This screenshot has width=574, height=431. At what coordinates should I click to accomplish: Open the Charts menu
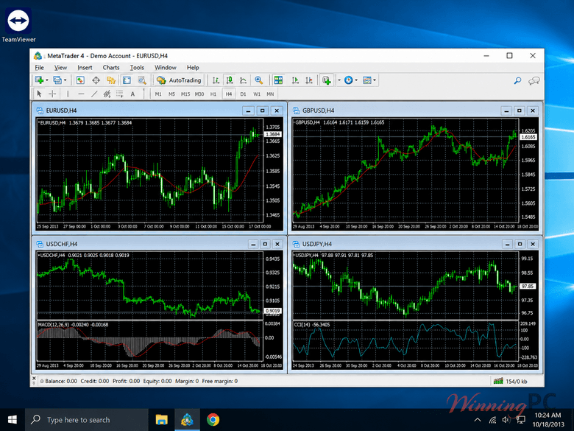[111, 68]
